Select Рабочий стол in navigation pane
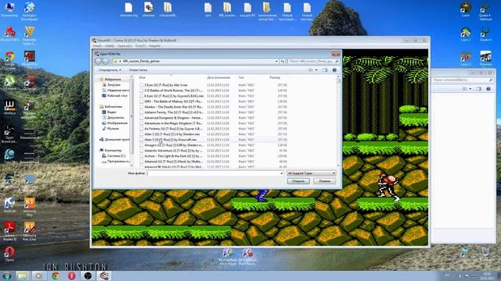Screen dimensions: 501x281 tap(115, 95)
